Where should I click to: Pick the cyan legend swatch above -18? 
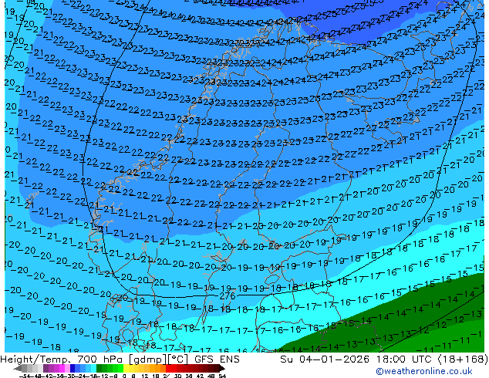(x=94, y=368)
